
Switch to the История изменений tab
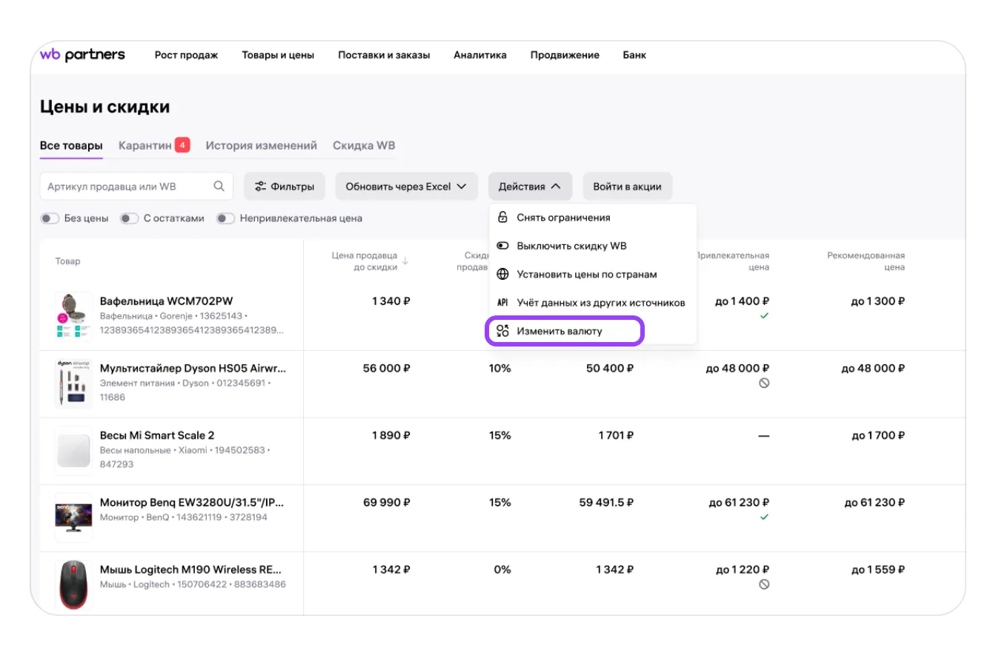(x=261, y=145)
